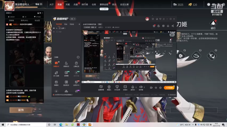Open the 弹幕助手 tool in the streaming toolbox
Screen dimensions: 227x127
click(x=56, y=64)
